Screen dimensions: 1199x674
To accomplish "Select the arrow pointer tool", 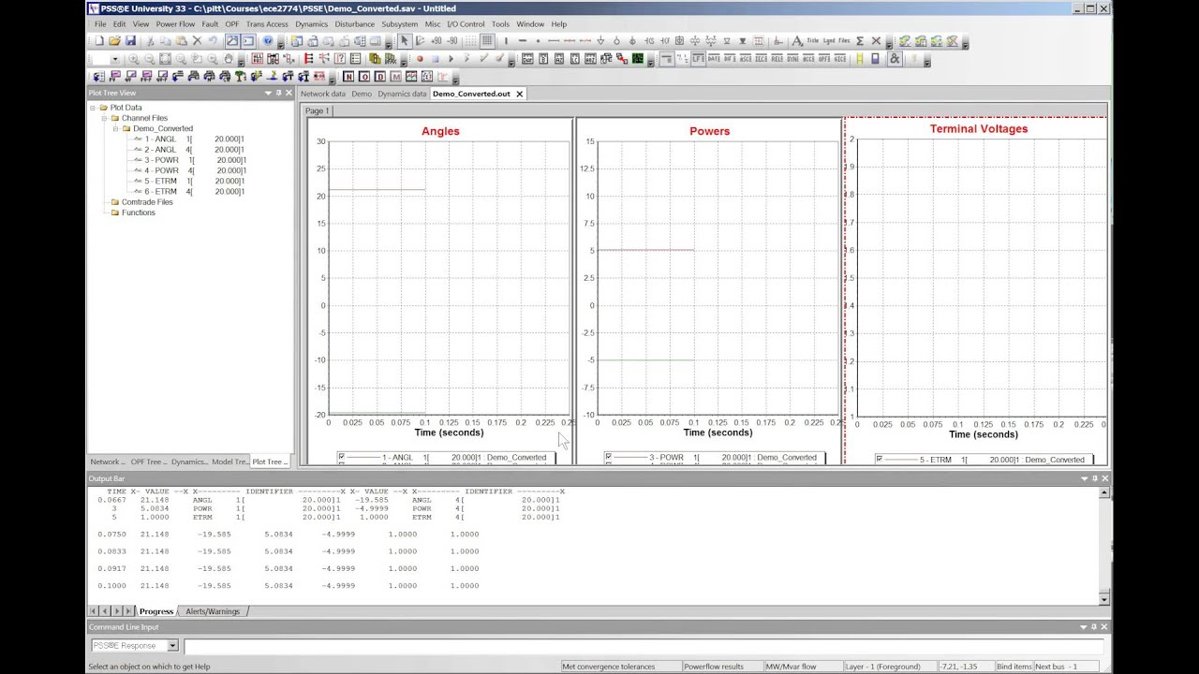I will coord(404,41).
